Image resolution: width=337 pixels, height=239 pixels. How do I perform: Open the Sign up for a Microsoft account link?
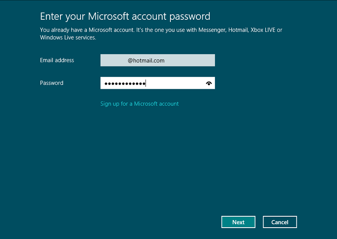point(139,104)
